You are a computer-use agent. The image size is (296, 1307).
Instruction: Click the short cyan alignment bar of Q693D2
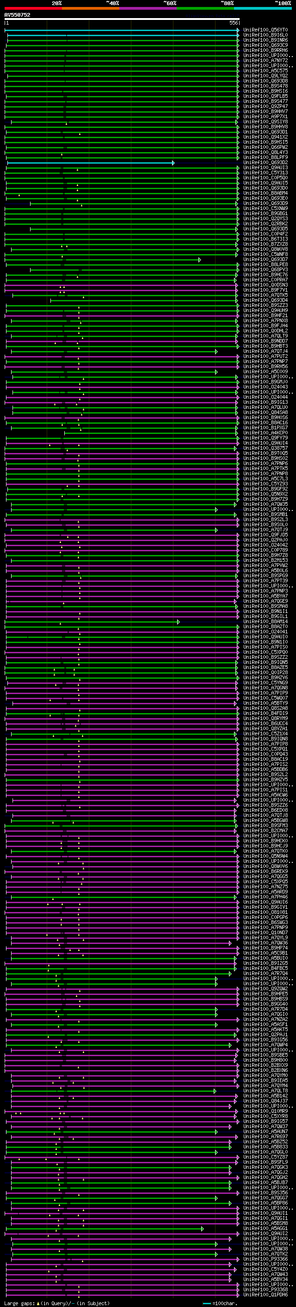pyautogui.click(x=91, y=163)
